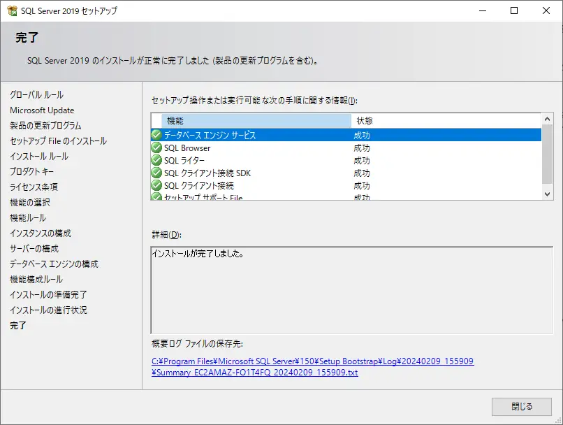
Task: Select the SQL クライアント接続 SDK row
Action: 346,173
